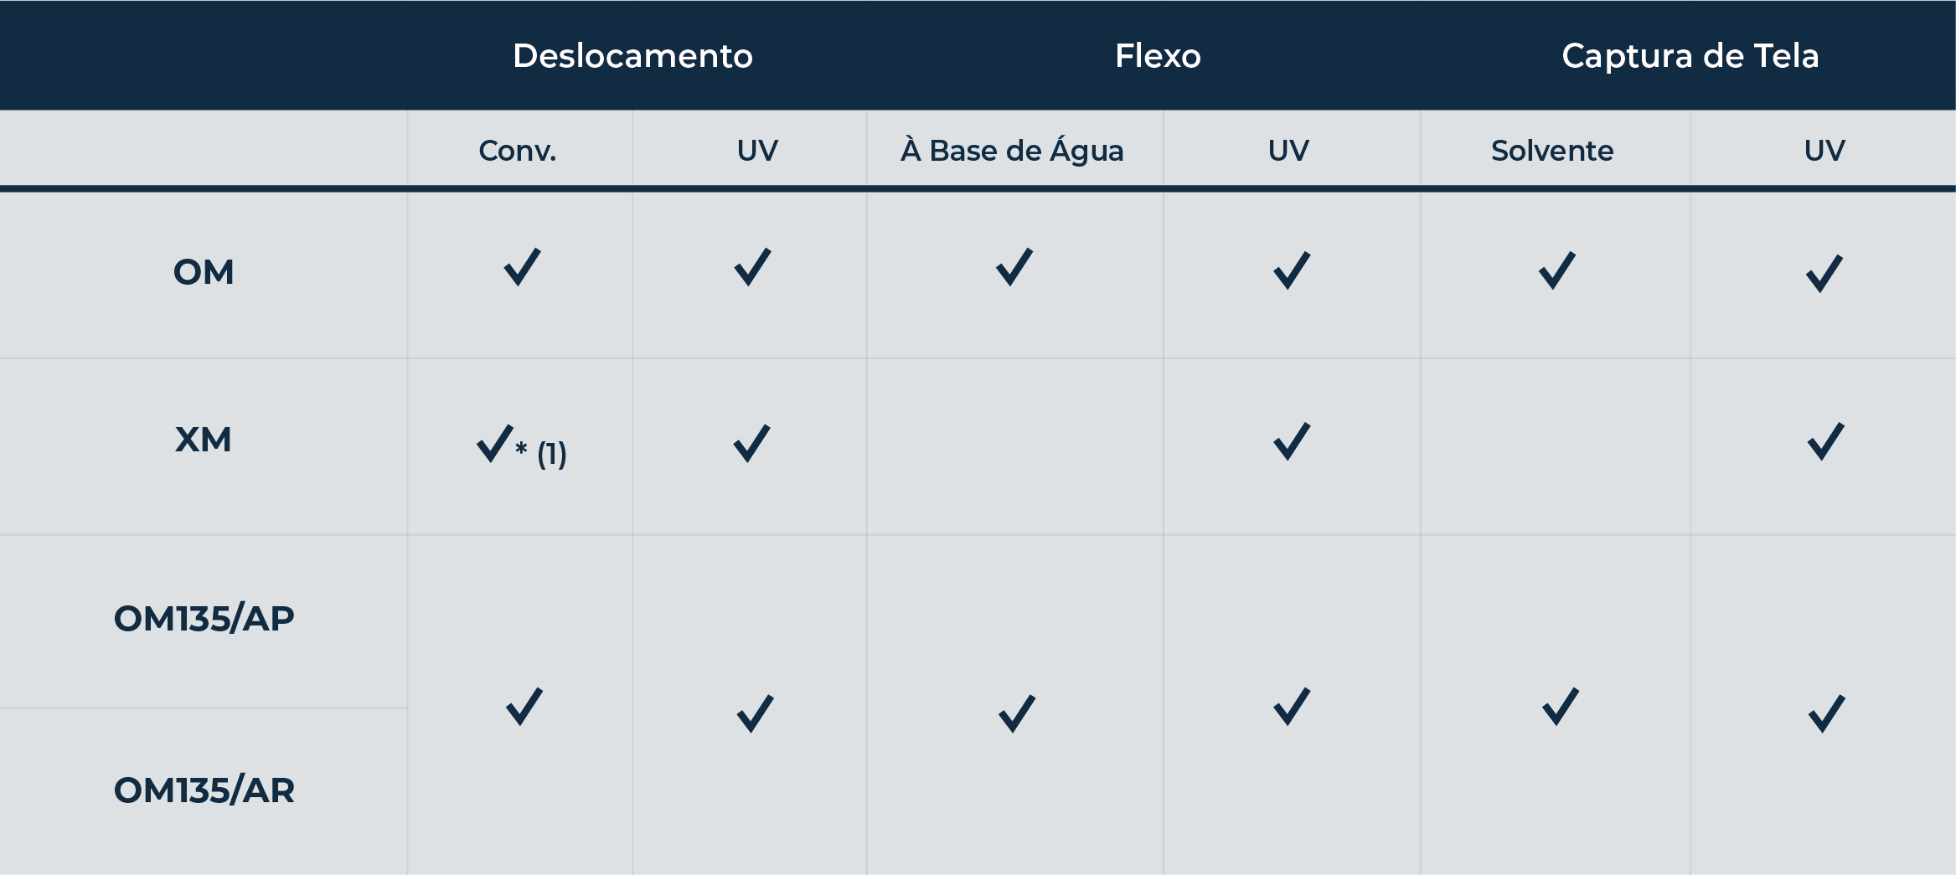Click the OM checkmark under Deslocamento Conv.

[x=522, y=268]
